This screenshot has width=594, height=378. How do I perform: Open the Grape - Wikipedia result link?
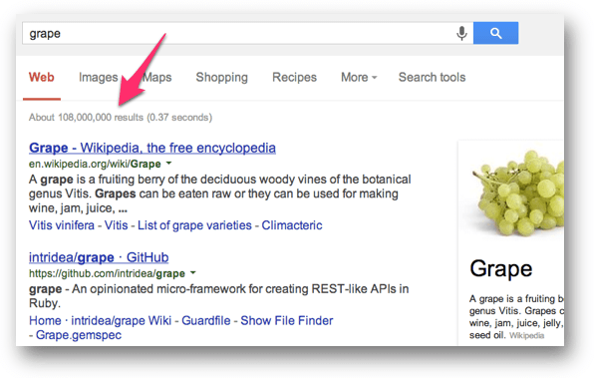[x=152, y=148]
